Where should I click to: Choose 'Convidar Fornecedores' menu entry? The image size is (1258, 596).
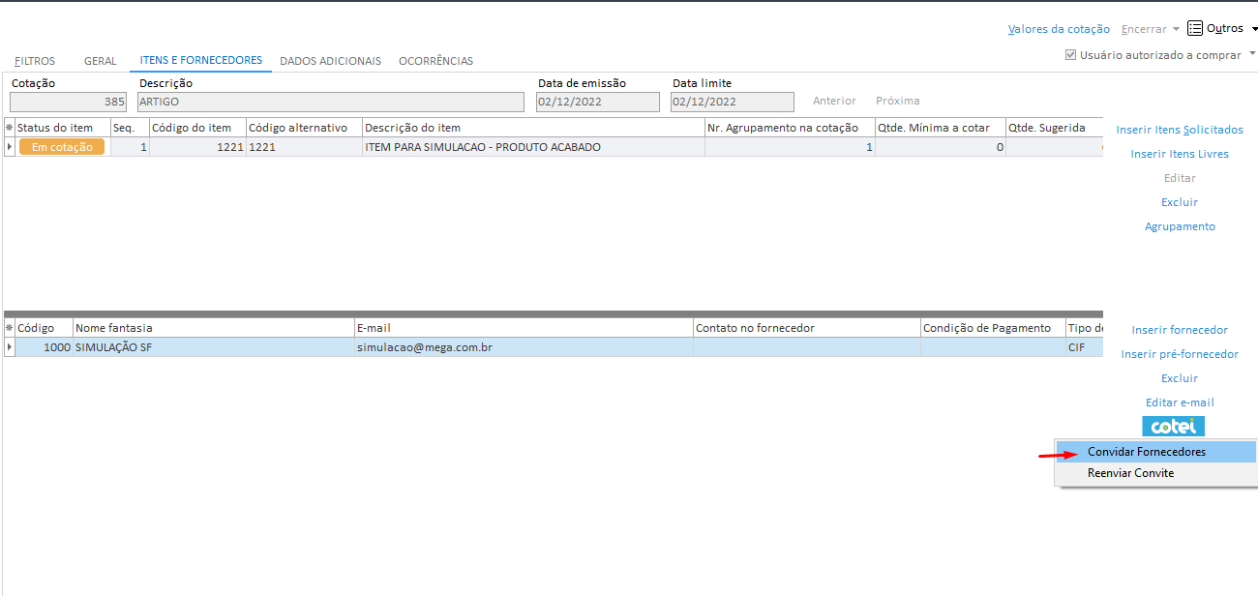tap(1156, 452)
